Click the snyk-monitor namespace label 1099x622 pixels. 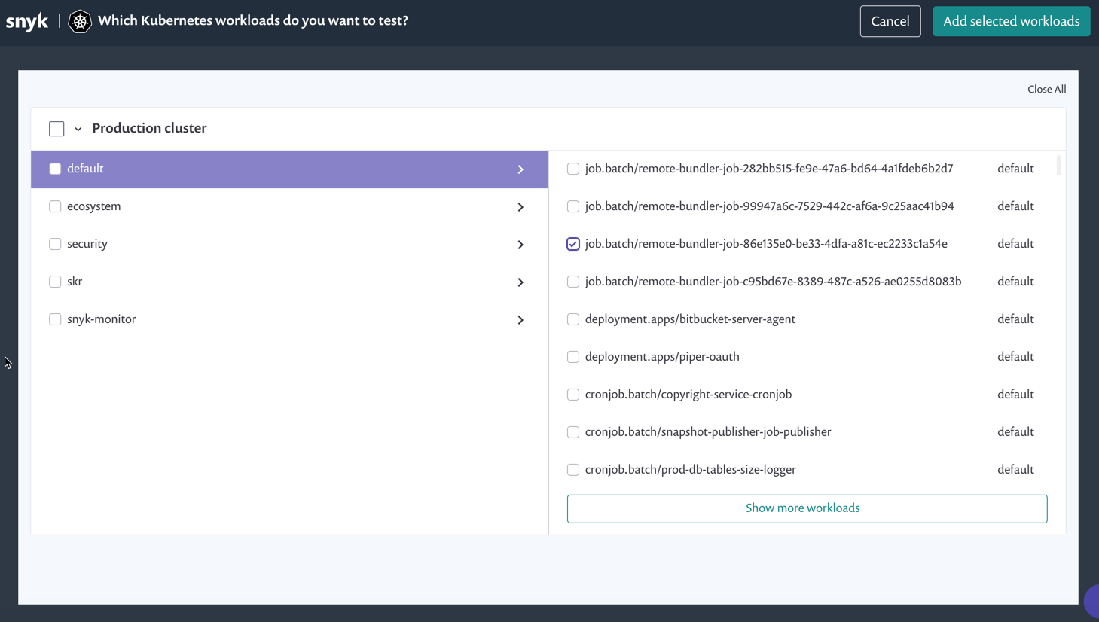[x=102, y=319]
